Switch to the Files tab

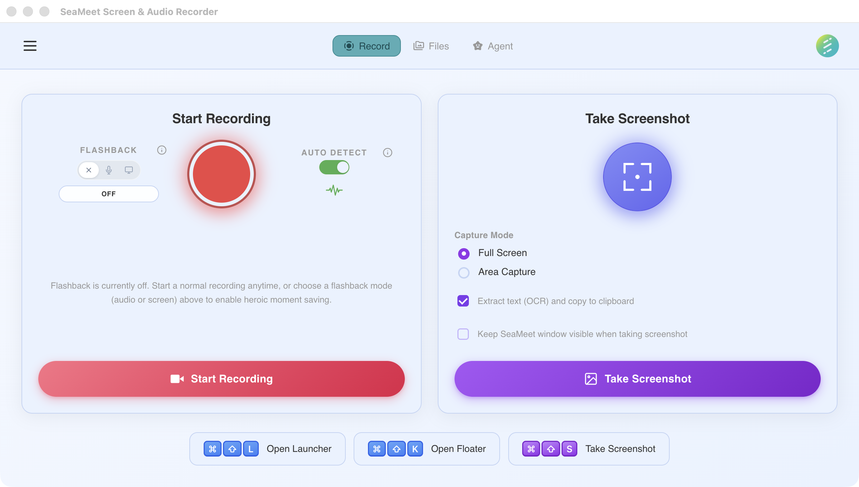pos(431,46)
